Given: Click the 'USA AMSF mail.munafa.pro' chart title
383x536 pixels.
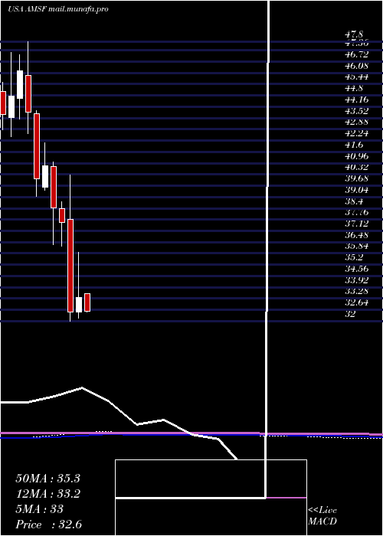Looking at the screenshot, I should 58,9.
